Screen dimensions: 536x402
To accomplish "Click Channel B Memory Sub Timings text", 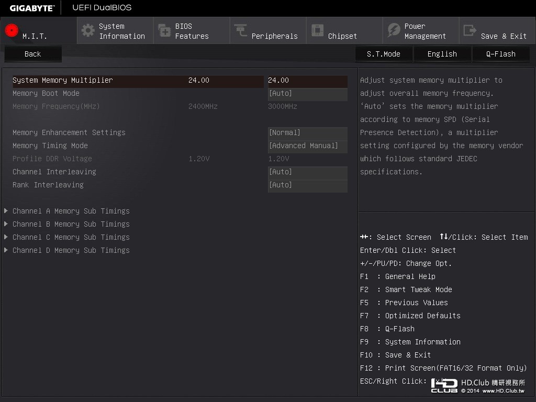I will coord(71,224).
